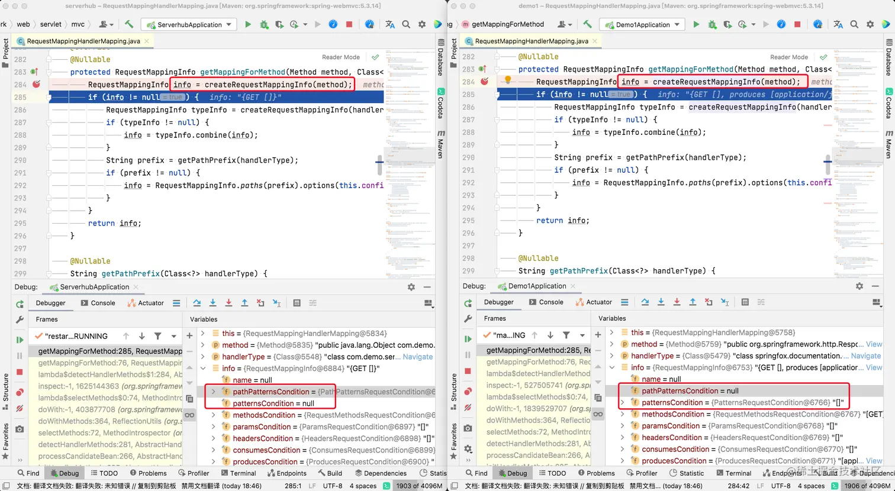Image resolution: width=895 pixels, height=491 pixels.
Task: Open Terminal tool window in serverhub bottom bar
Action: coord(238,473)
